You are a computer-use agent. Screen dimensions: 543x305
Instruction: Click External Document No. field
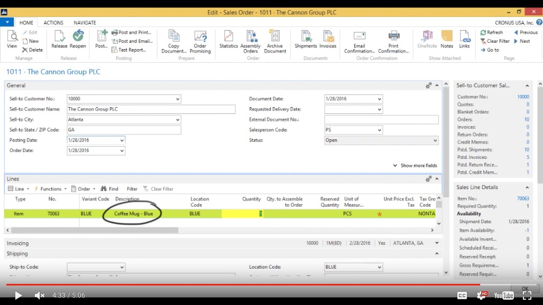coord(381,120)
